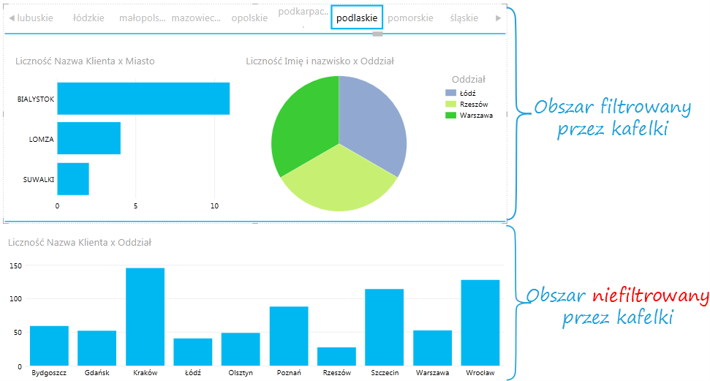Image resolution: width=710 pixels, height=381 pixels.
Task: Click the LOMZA horizontal bar
Action: click(88, 138)
